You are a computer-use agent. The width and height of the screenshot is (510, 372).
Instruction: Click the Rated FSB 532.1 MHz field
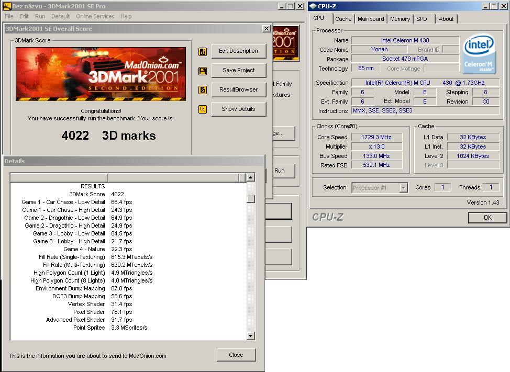pos(376,165)
